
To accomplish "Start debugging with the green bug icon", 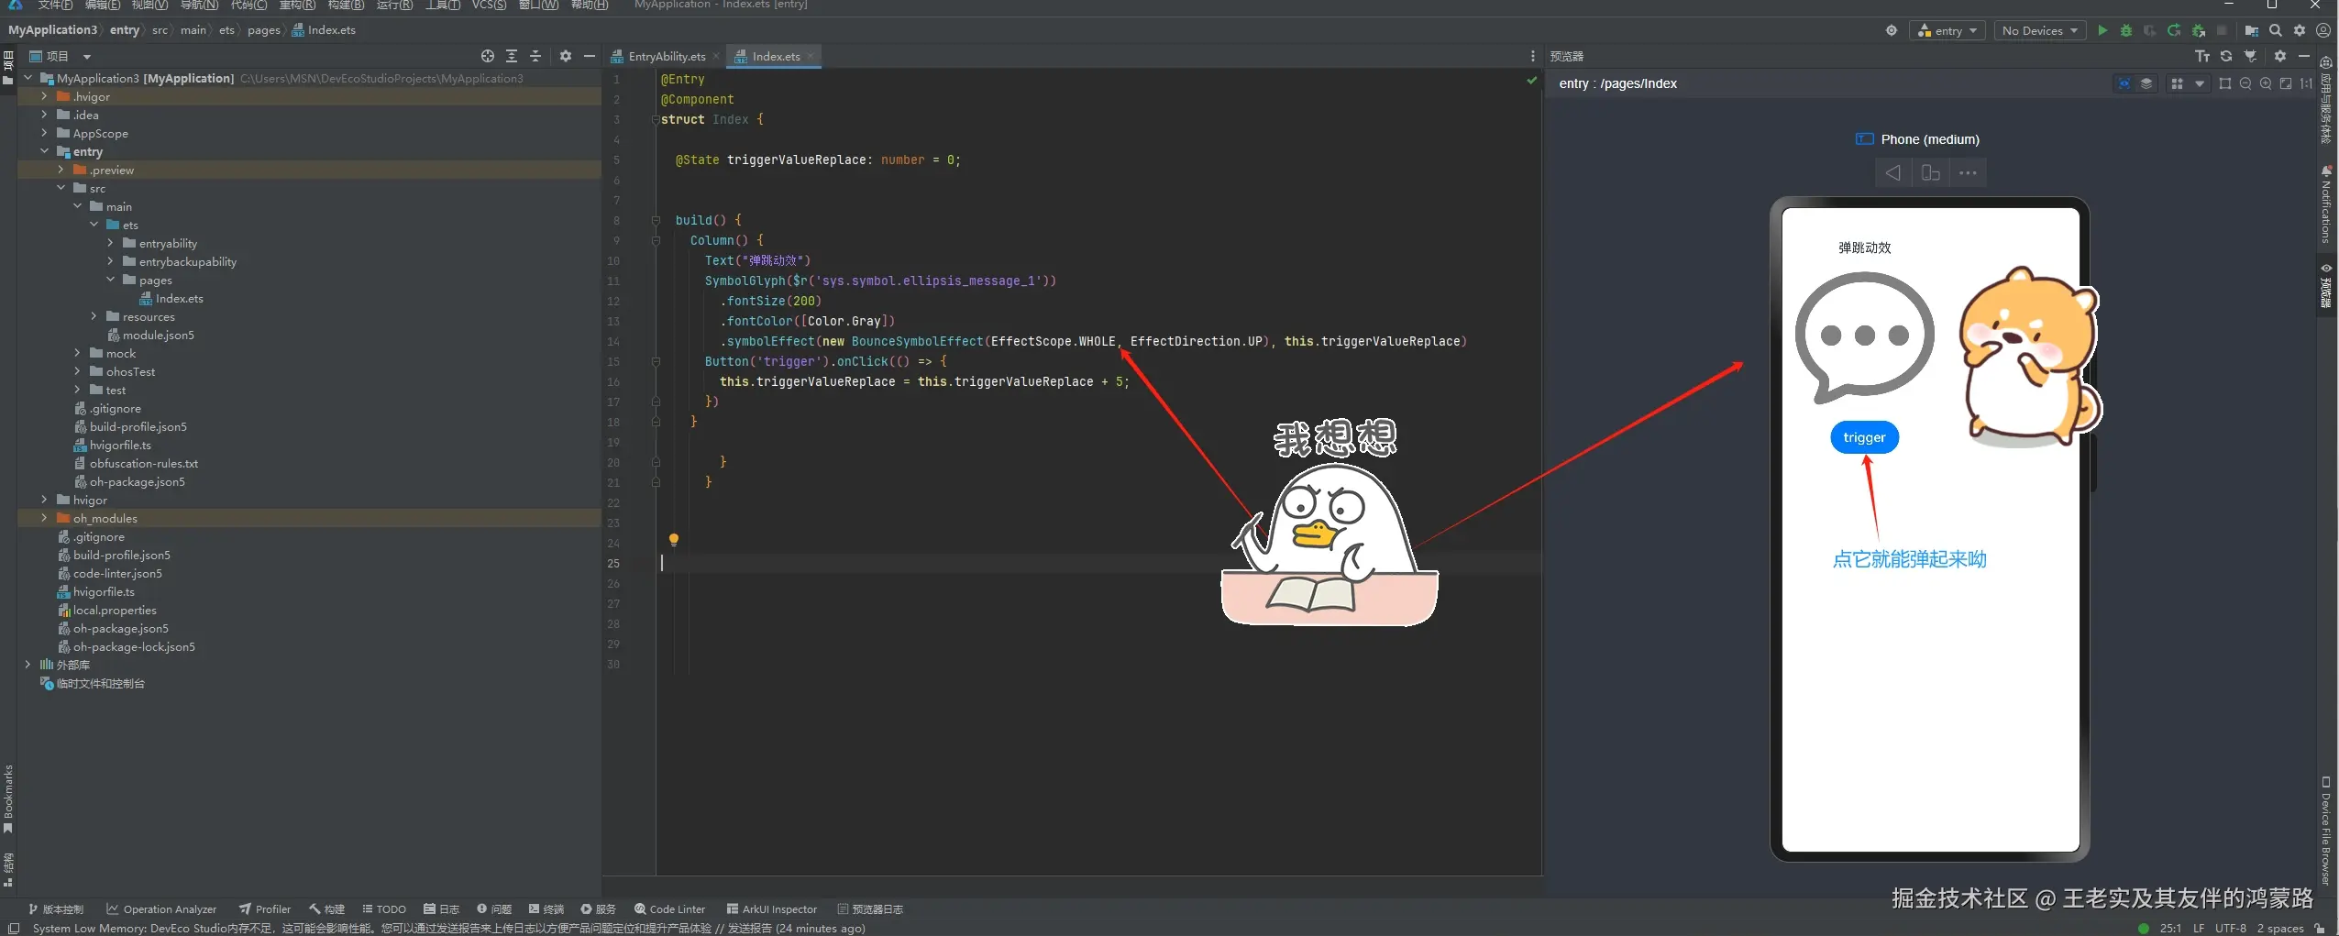I will [2126, 30].
